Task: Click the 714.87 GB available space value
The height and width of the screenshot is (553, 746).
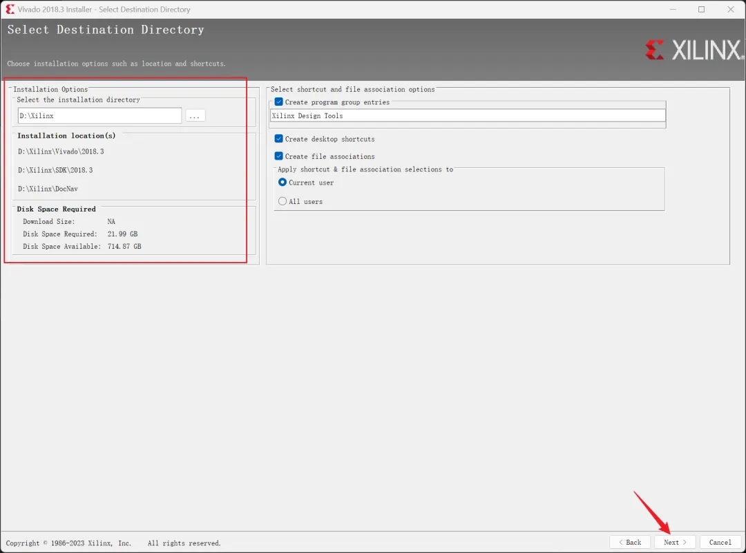Action: tap(124, 246)
